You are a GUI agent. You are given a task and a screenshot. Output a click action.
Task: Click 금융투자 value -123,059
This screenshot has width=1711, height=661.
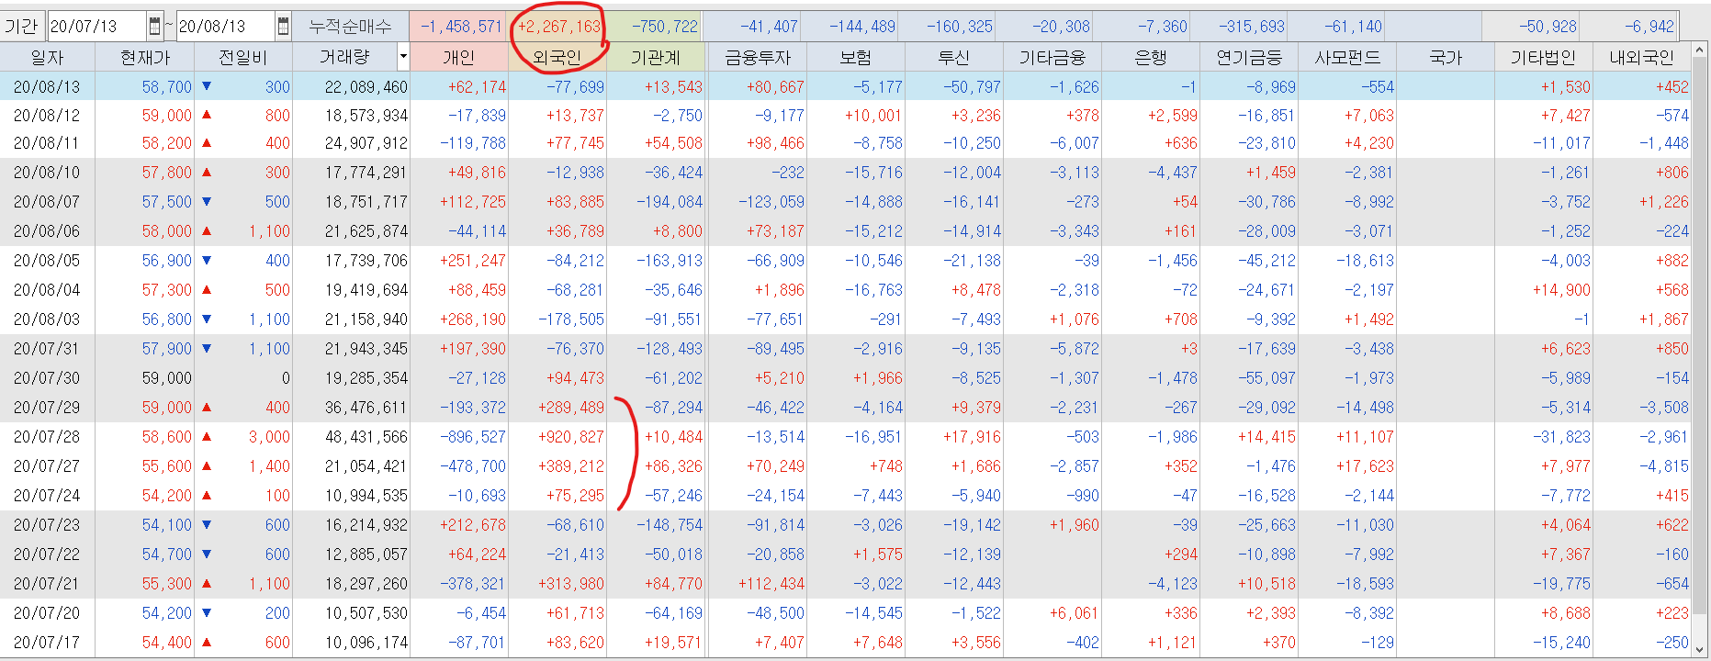tap(771, 202)
